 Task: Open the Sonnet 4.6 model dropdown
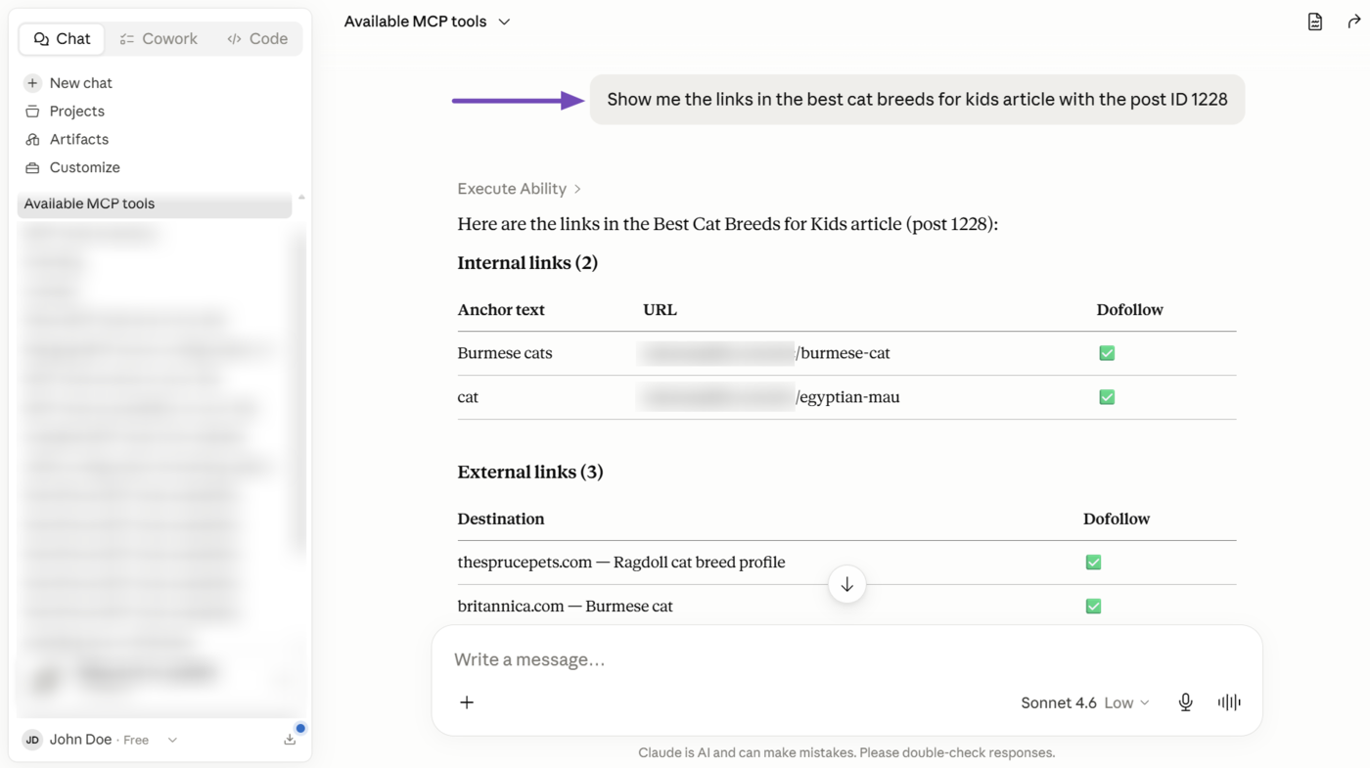click(1084, 702)
